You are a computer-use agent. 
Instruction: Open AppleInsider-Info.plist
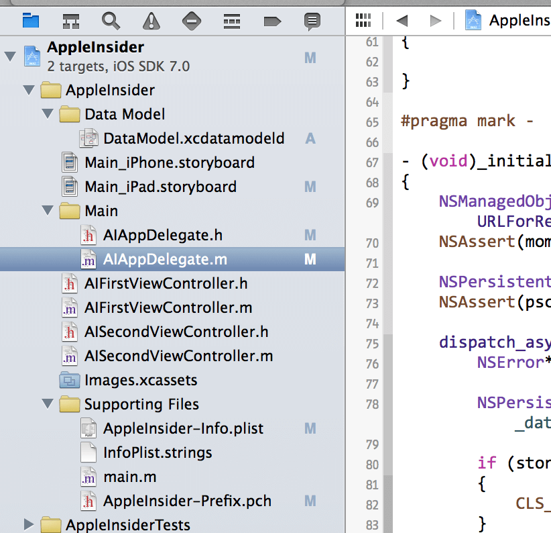click(172, 428)
